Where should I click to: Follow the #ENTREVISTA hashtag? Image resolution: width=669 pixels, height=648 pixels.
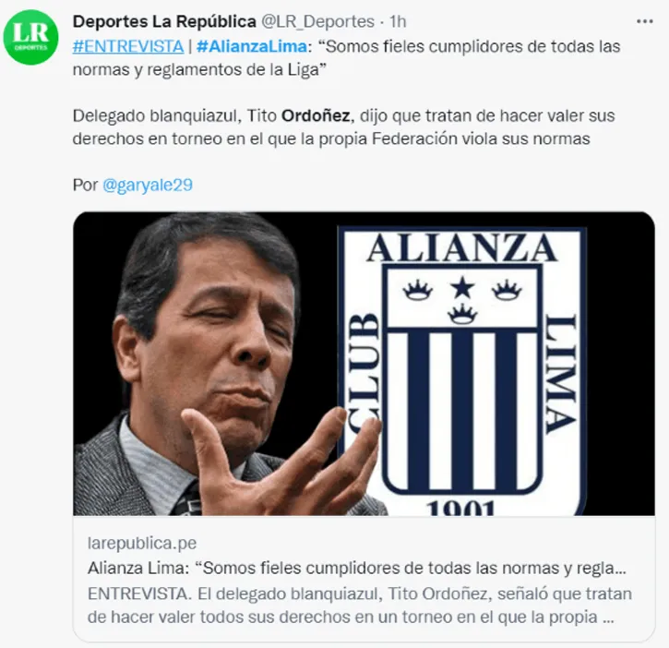tap(128, 46)
